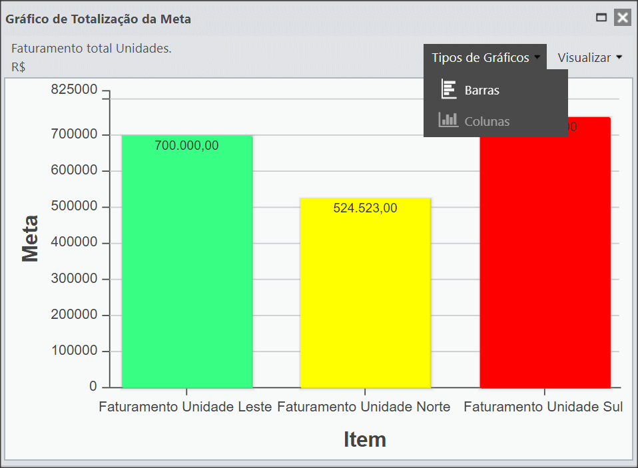
Task: Click the Faturamento Unidade Sul axis label
Action: pos(543,407)
